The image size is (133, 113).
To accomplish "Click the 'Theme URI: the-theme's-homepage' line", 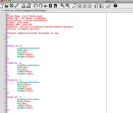I will tap(27, 18).
